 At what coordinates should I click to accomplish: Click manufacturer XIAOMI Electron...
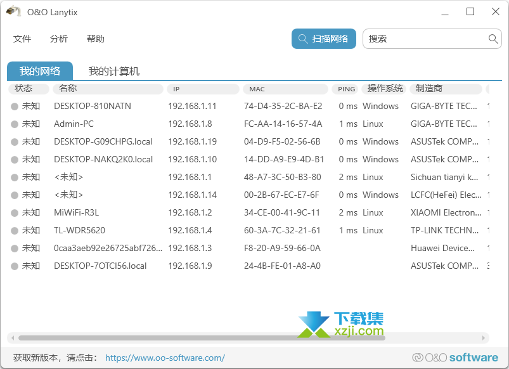(x=446, y=213)
